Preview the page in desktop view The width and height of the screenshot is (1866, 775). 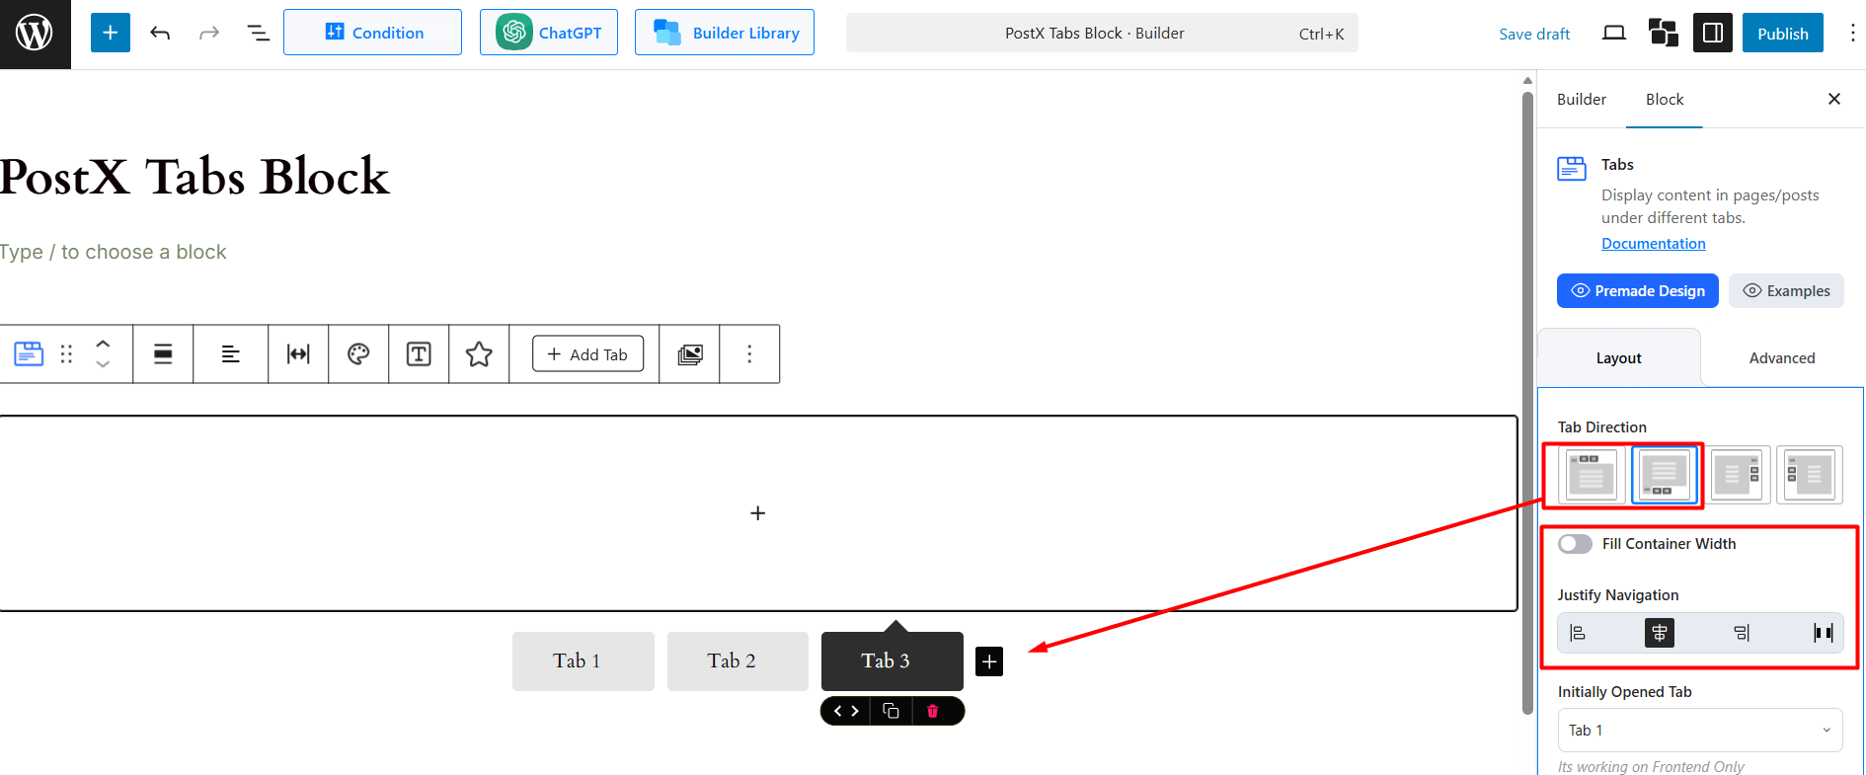pos(1614,33)
